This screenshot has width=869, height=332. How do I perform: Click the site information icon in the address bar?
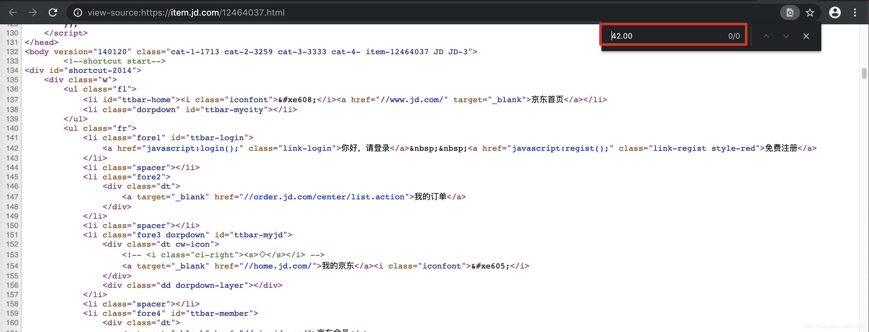pos(78,12)
